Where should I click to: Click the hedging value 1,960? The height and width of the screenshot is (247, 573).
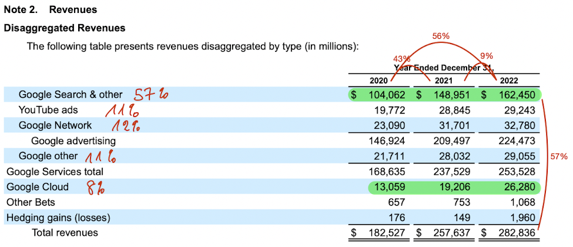(x=522, y=218)
